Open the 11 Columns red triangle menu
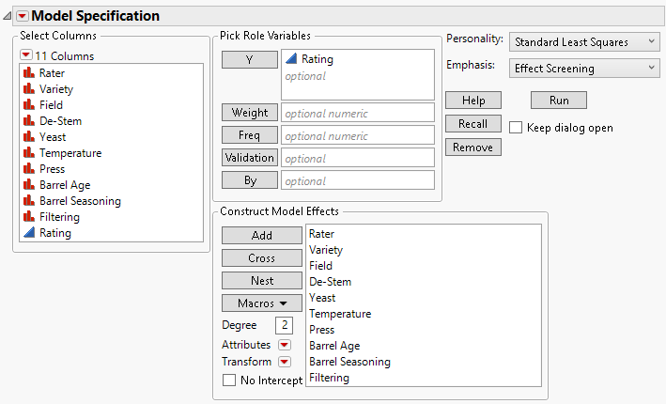Image resolution: width=666 pixels, height=404 pixels. [26, 55]
